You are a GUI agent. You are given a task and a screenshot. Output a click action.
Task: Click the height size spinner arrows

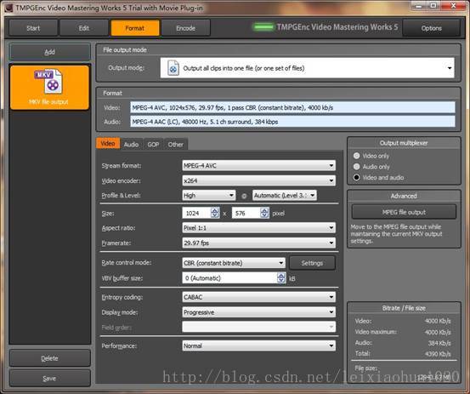click(264, 213)
